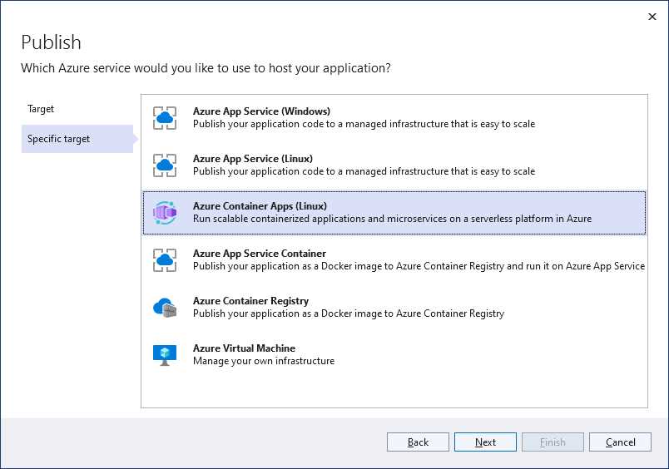Screen dimensions: 669x469
Task: Select Azure App Service Container title
Action: coord(259,254)
